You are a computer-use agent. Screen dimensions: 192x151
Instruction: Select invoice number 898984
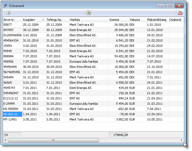(13, 56)
